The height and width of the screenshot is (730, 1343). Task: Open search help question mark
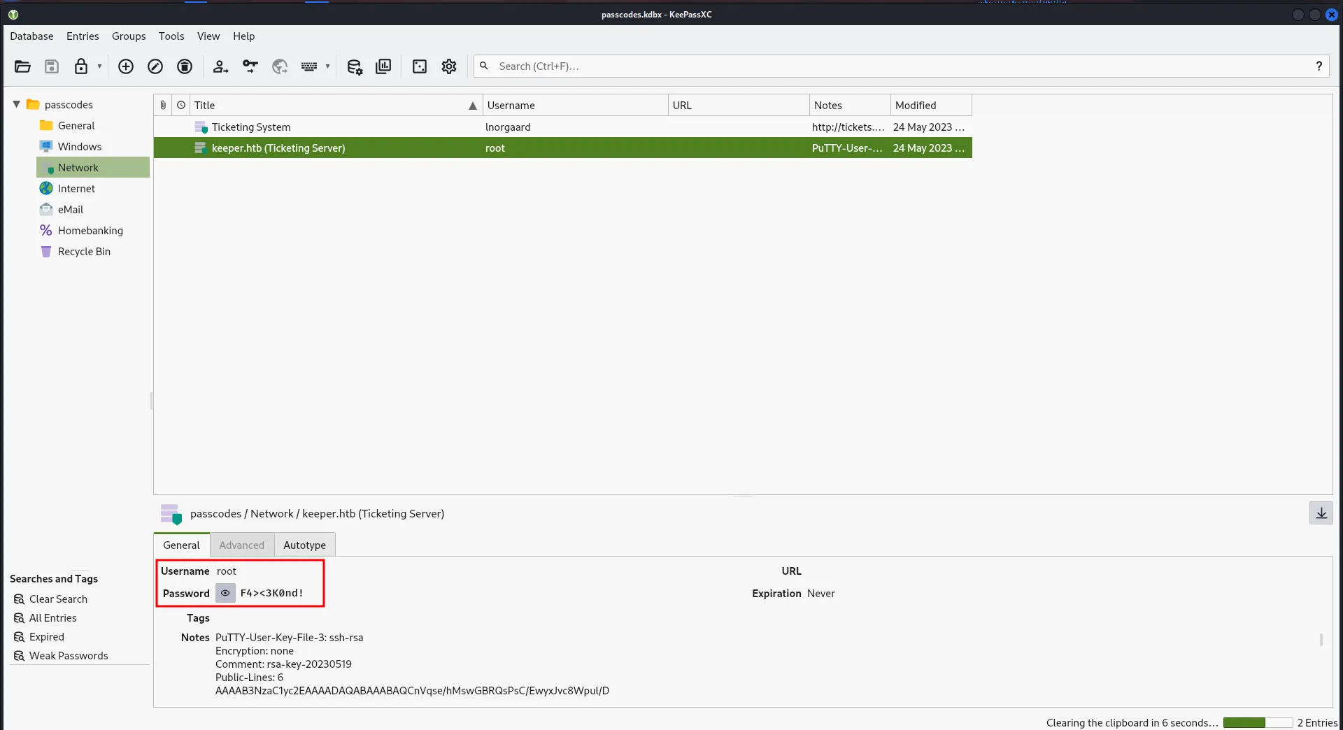point(1319,66)
